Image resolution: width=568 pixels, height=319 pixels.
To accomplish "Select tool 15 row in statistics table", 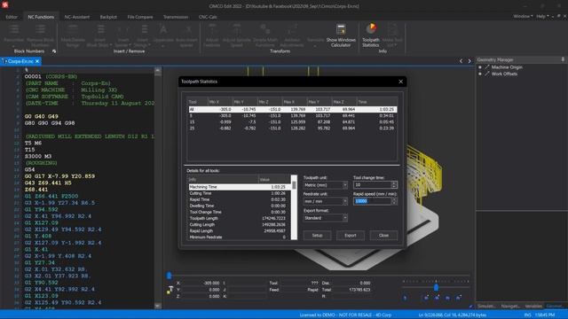I will pyautogui.click(x=292, y=122).
